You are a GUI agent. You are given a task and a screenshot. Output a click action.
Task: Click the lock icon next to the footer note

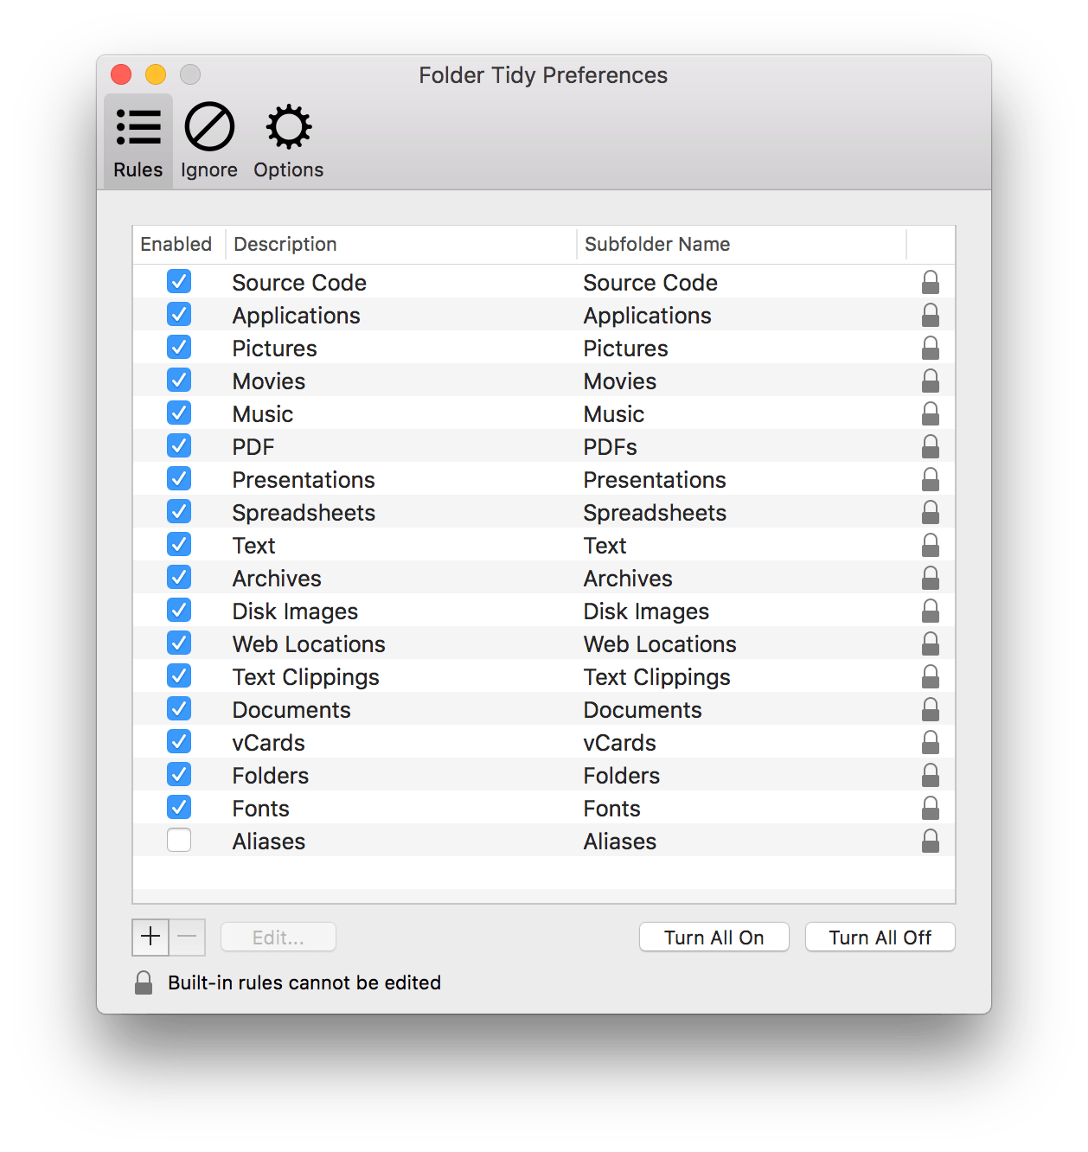tap(144, 982)
